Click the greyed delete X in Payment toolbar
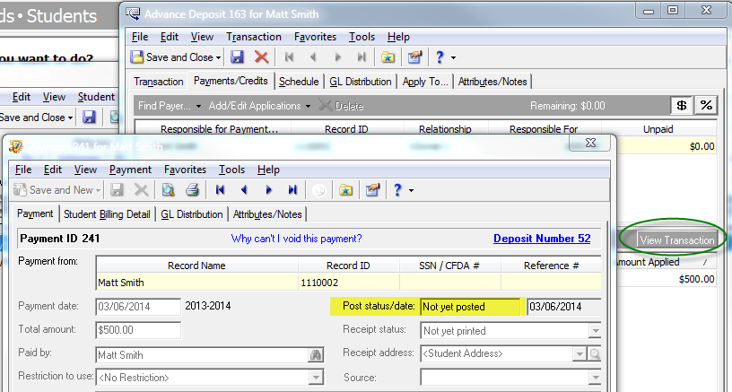The width and height of the screenshot is (732, 392). tap(141, 190)
